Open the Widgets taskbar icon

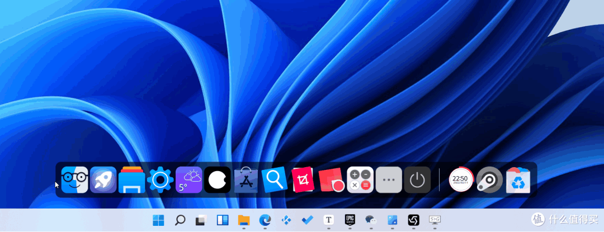(223, 220)
